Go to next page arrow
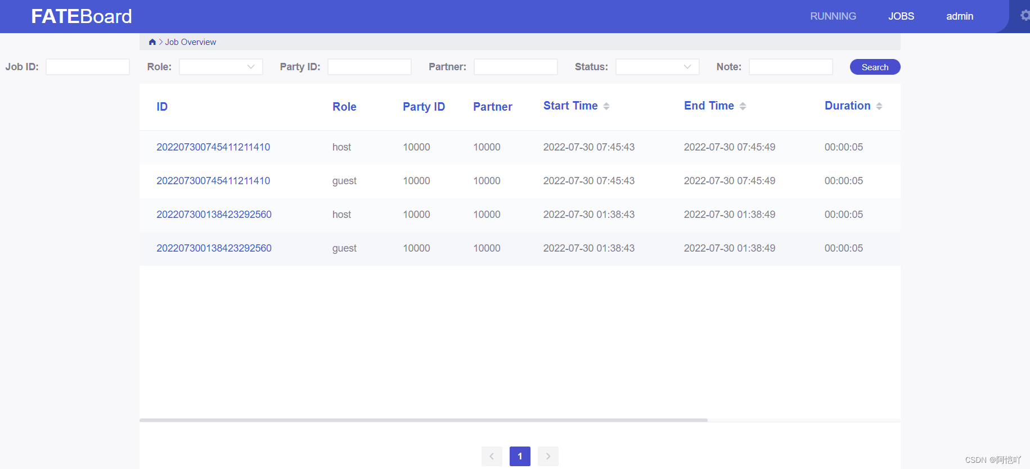The width and height of the screenshot is (1030, 469). [548, 456]
